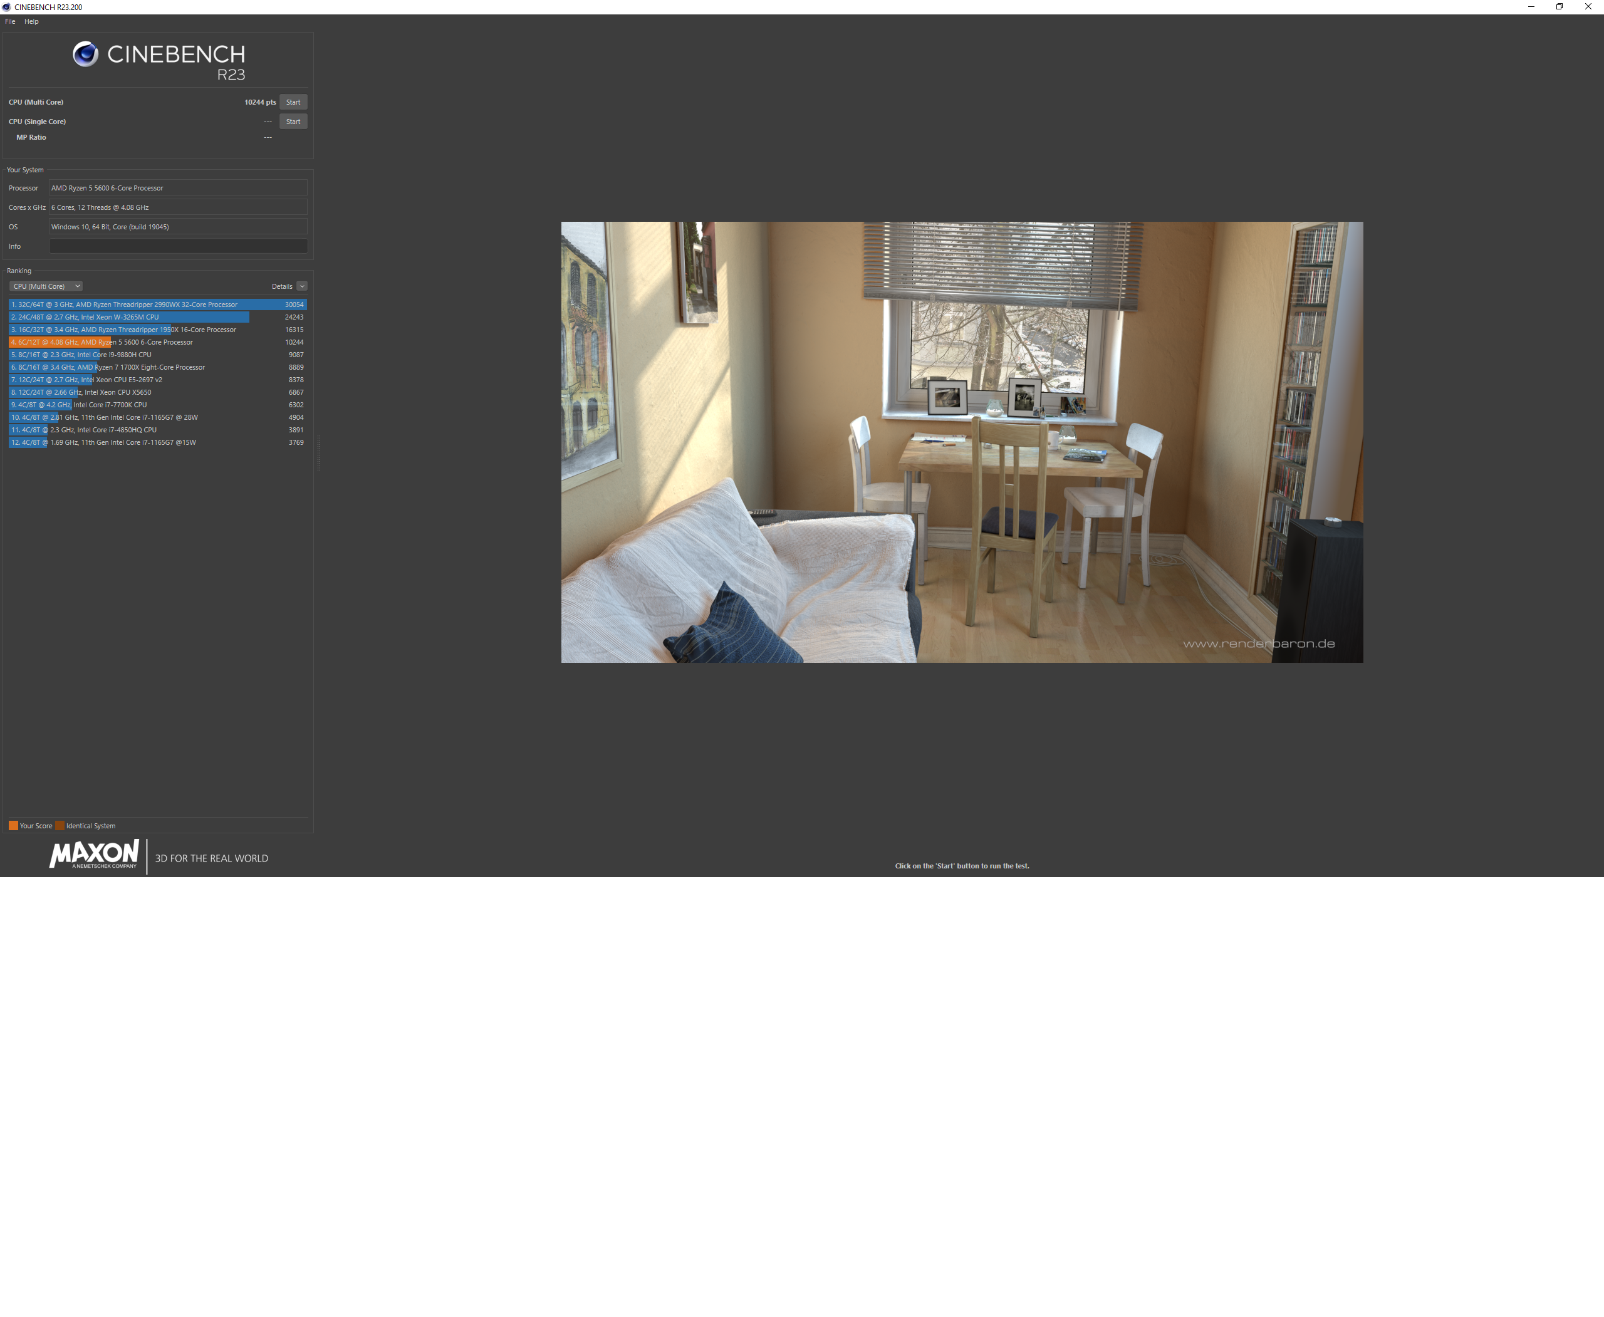Start the CPU Multi Core test

(293, 102)
